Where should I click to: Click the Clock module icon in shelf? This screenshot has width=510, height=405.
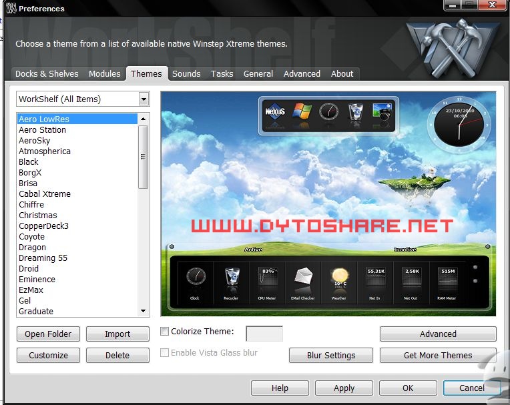coord(196,277)
